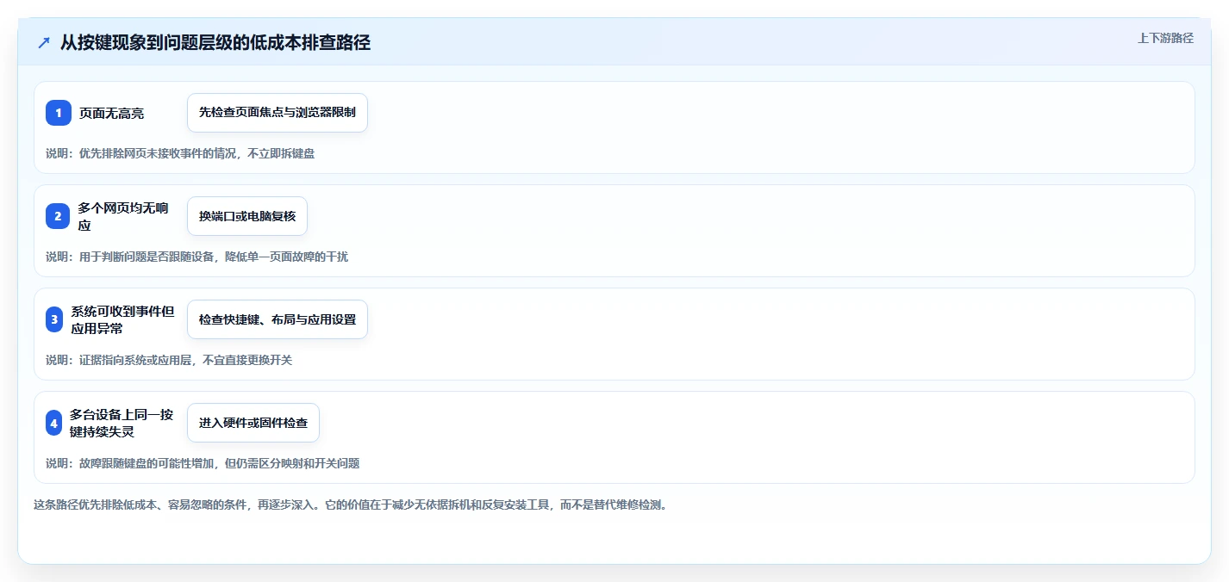Click the title 从按键现象到问题层级的低成本排查路径

point(215,42)
